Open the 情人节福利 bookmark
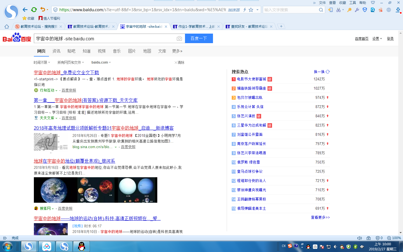This screenshot has height=252, width=403. 49,18
